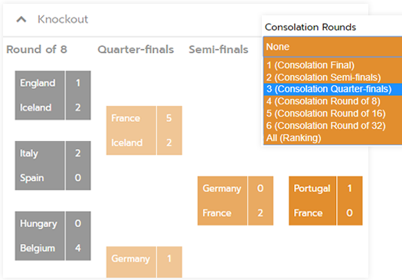Select 3 (Consolation Quarter-finals) option
402x280 pixels.
point(332,89)
